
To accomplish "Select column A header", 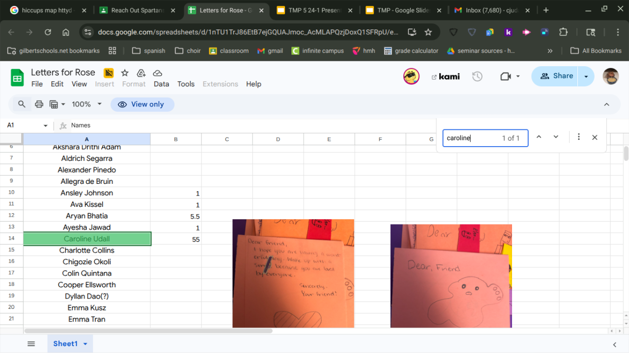I will 87,139.
